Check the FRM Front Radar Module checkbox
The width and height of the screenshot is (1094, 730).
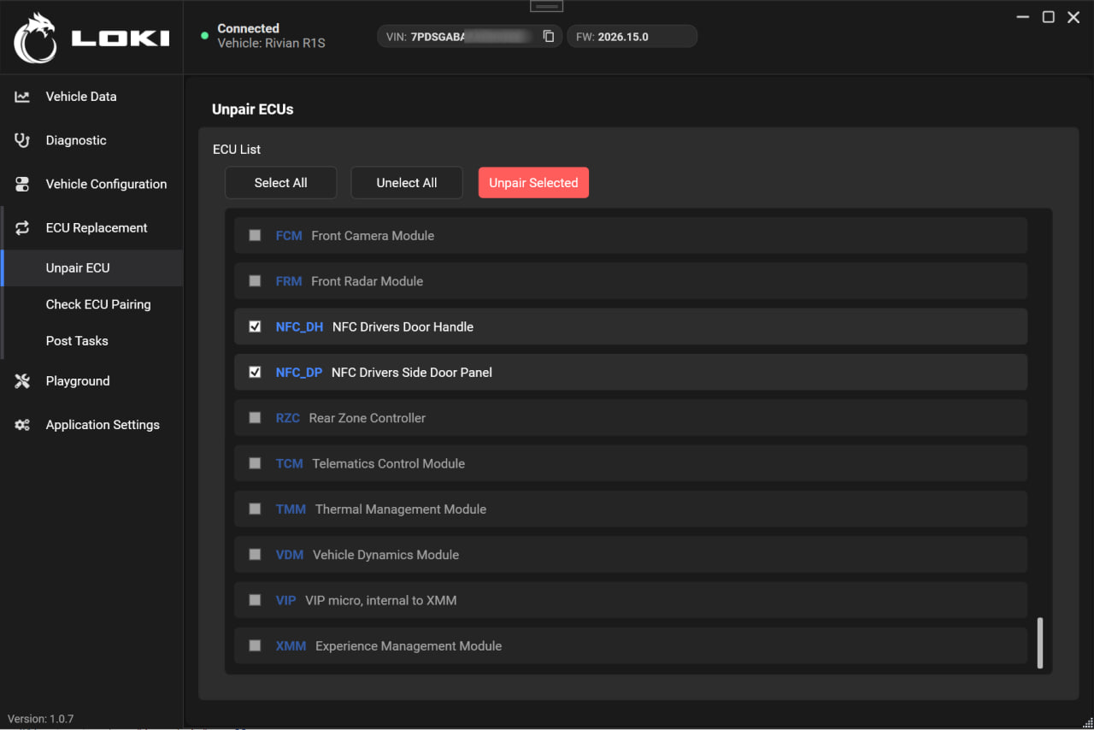pos(255,280)
